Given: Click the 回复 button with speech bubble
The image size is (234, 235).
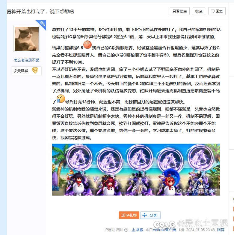Looking at the screenshot, I should coord(217,11).
